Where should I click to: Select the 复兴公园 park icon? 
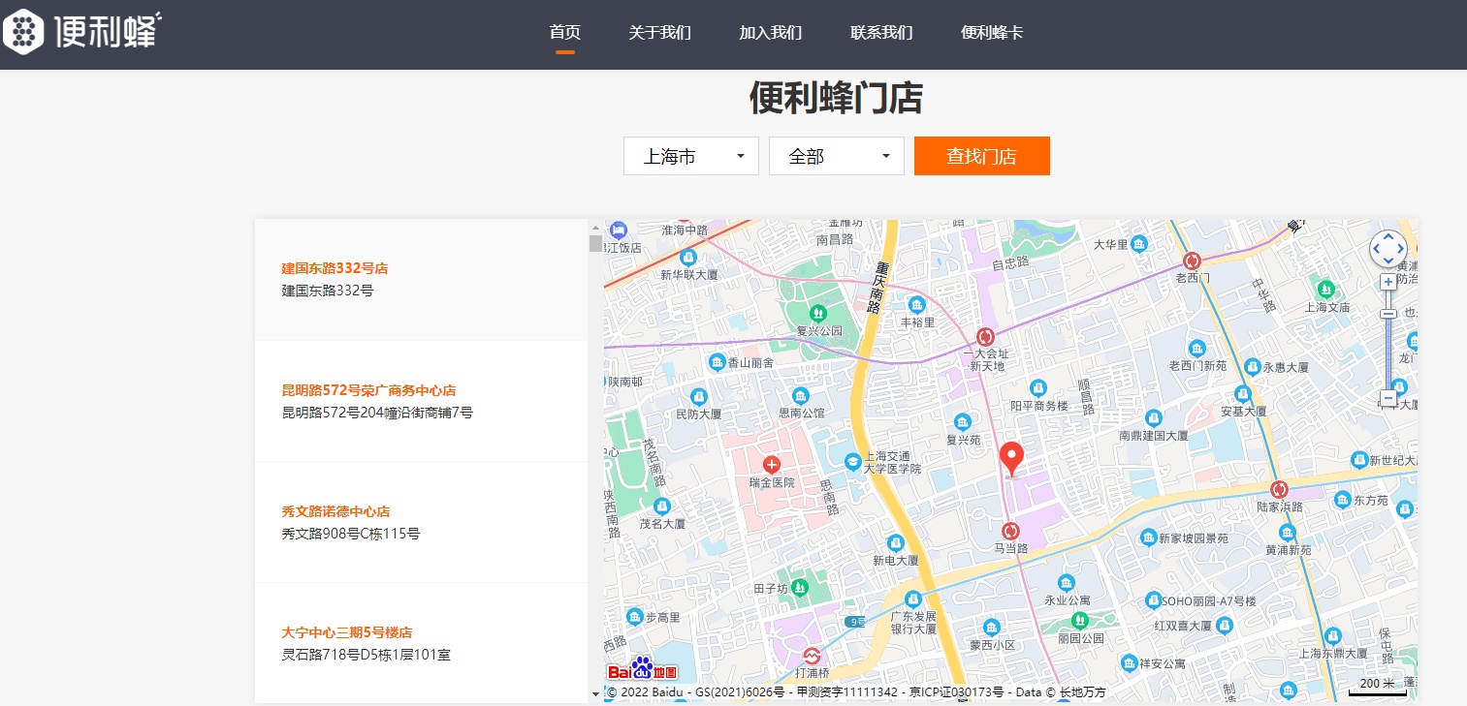818,313
